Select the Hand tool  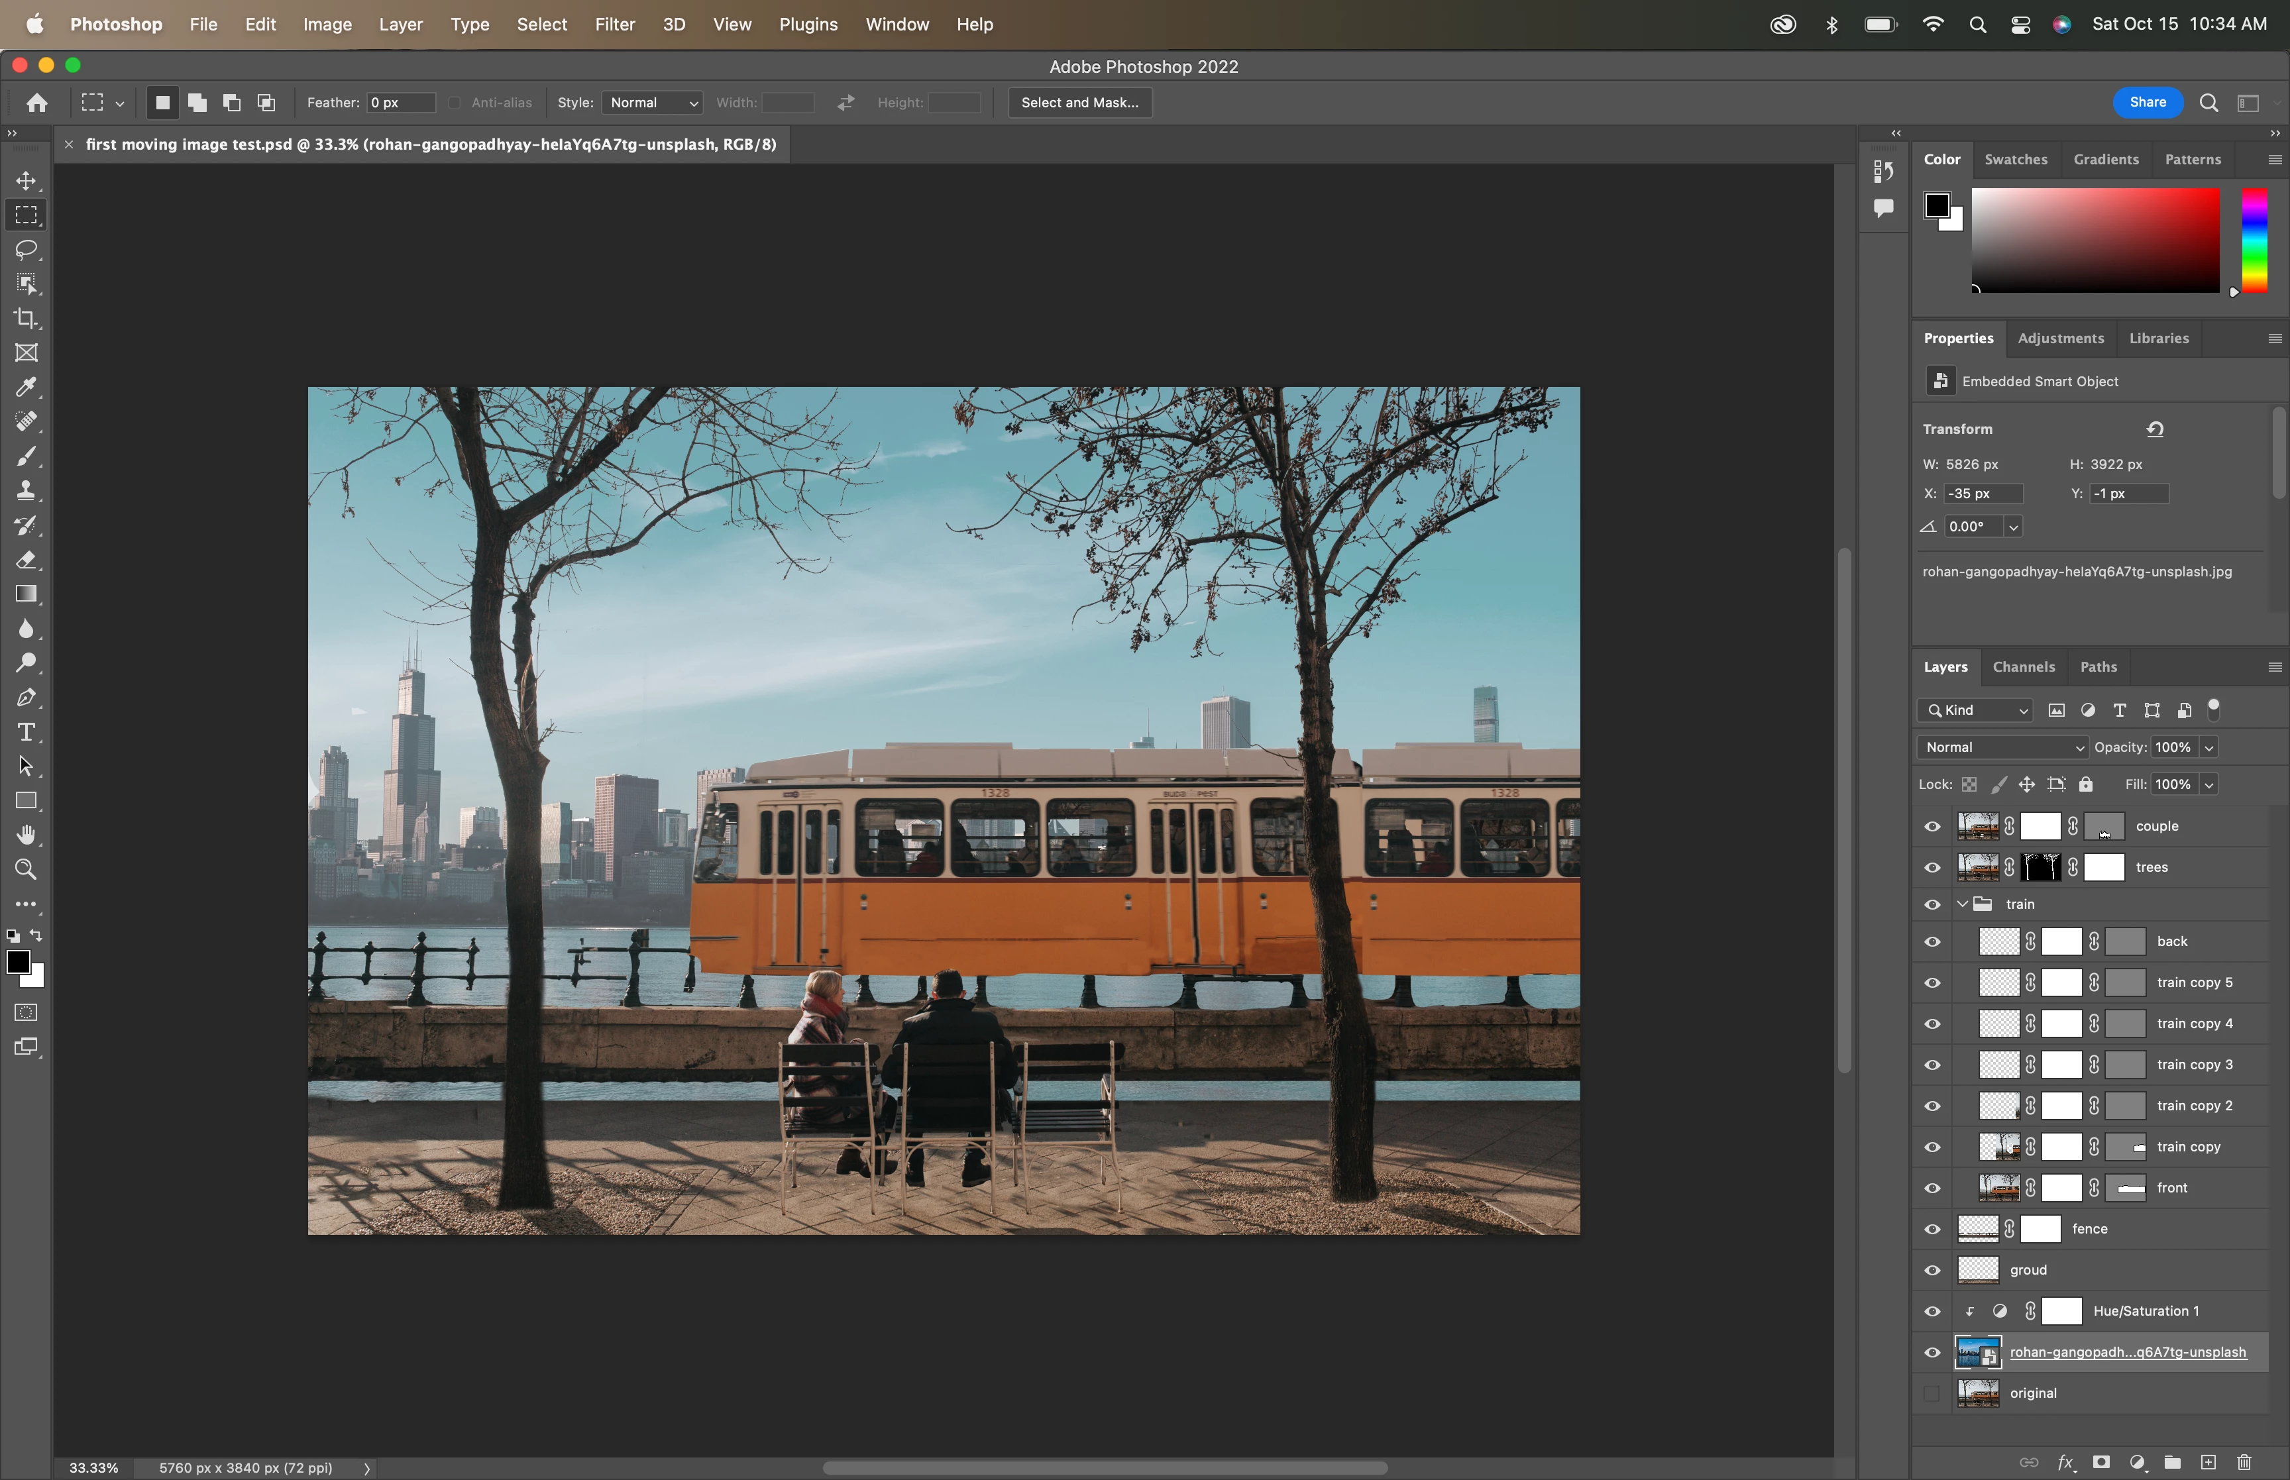26,835
